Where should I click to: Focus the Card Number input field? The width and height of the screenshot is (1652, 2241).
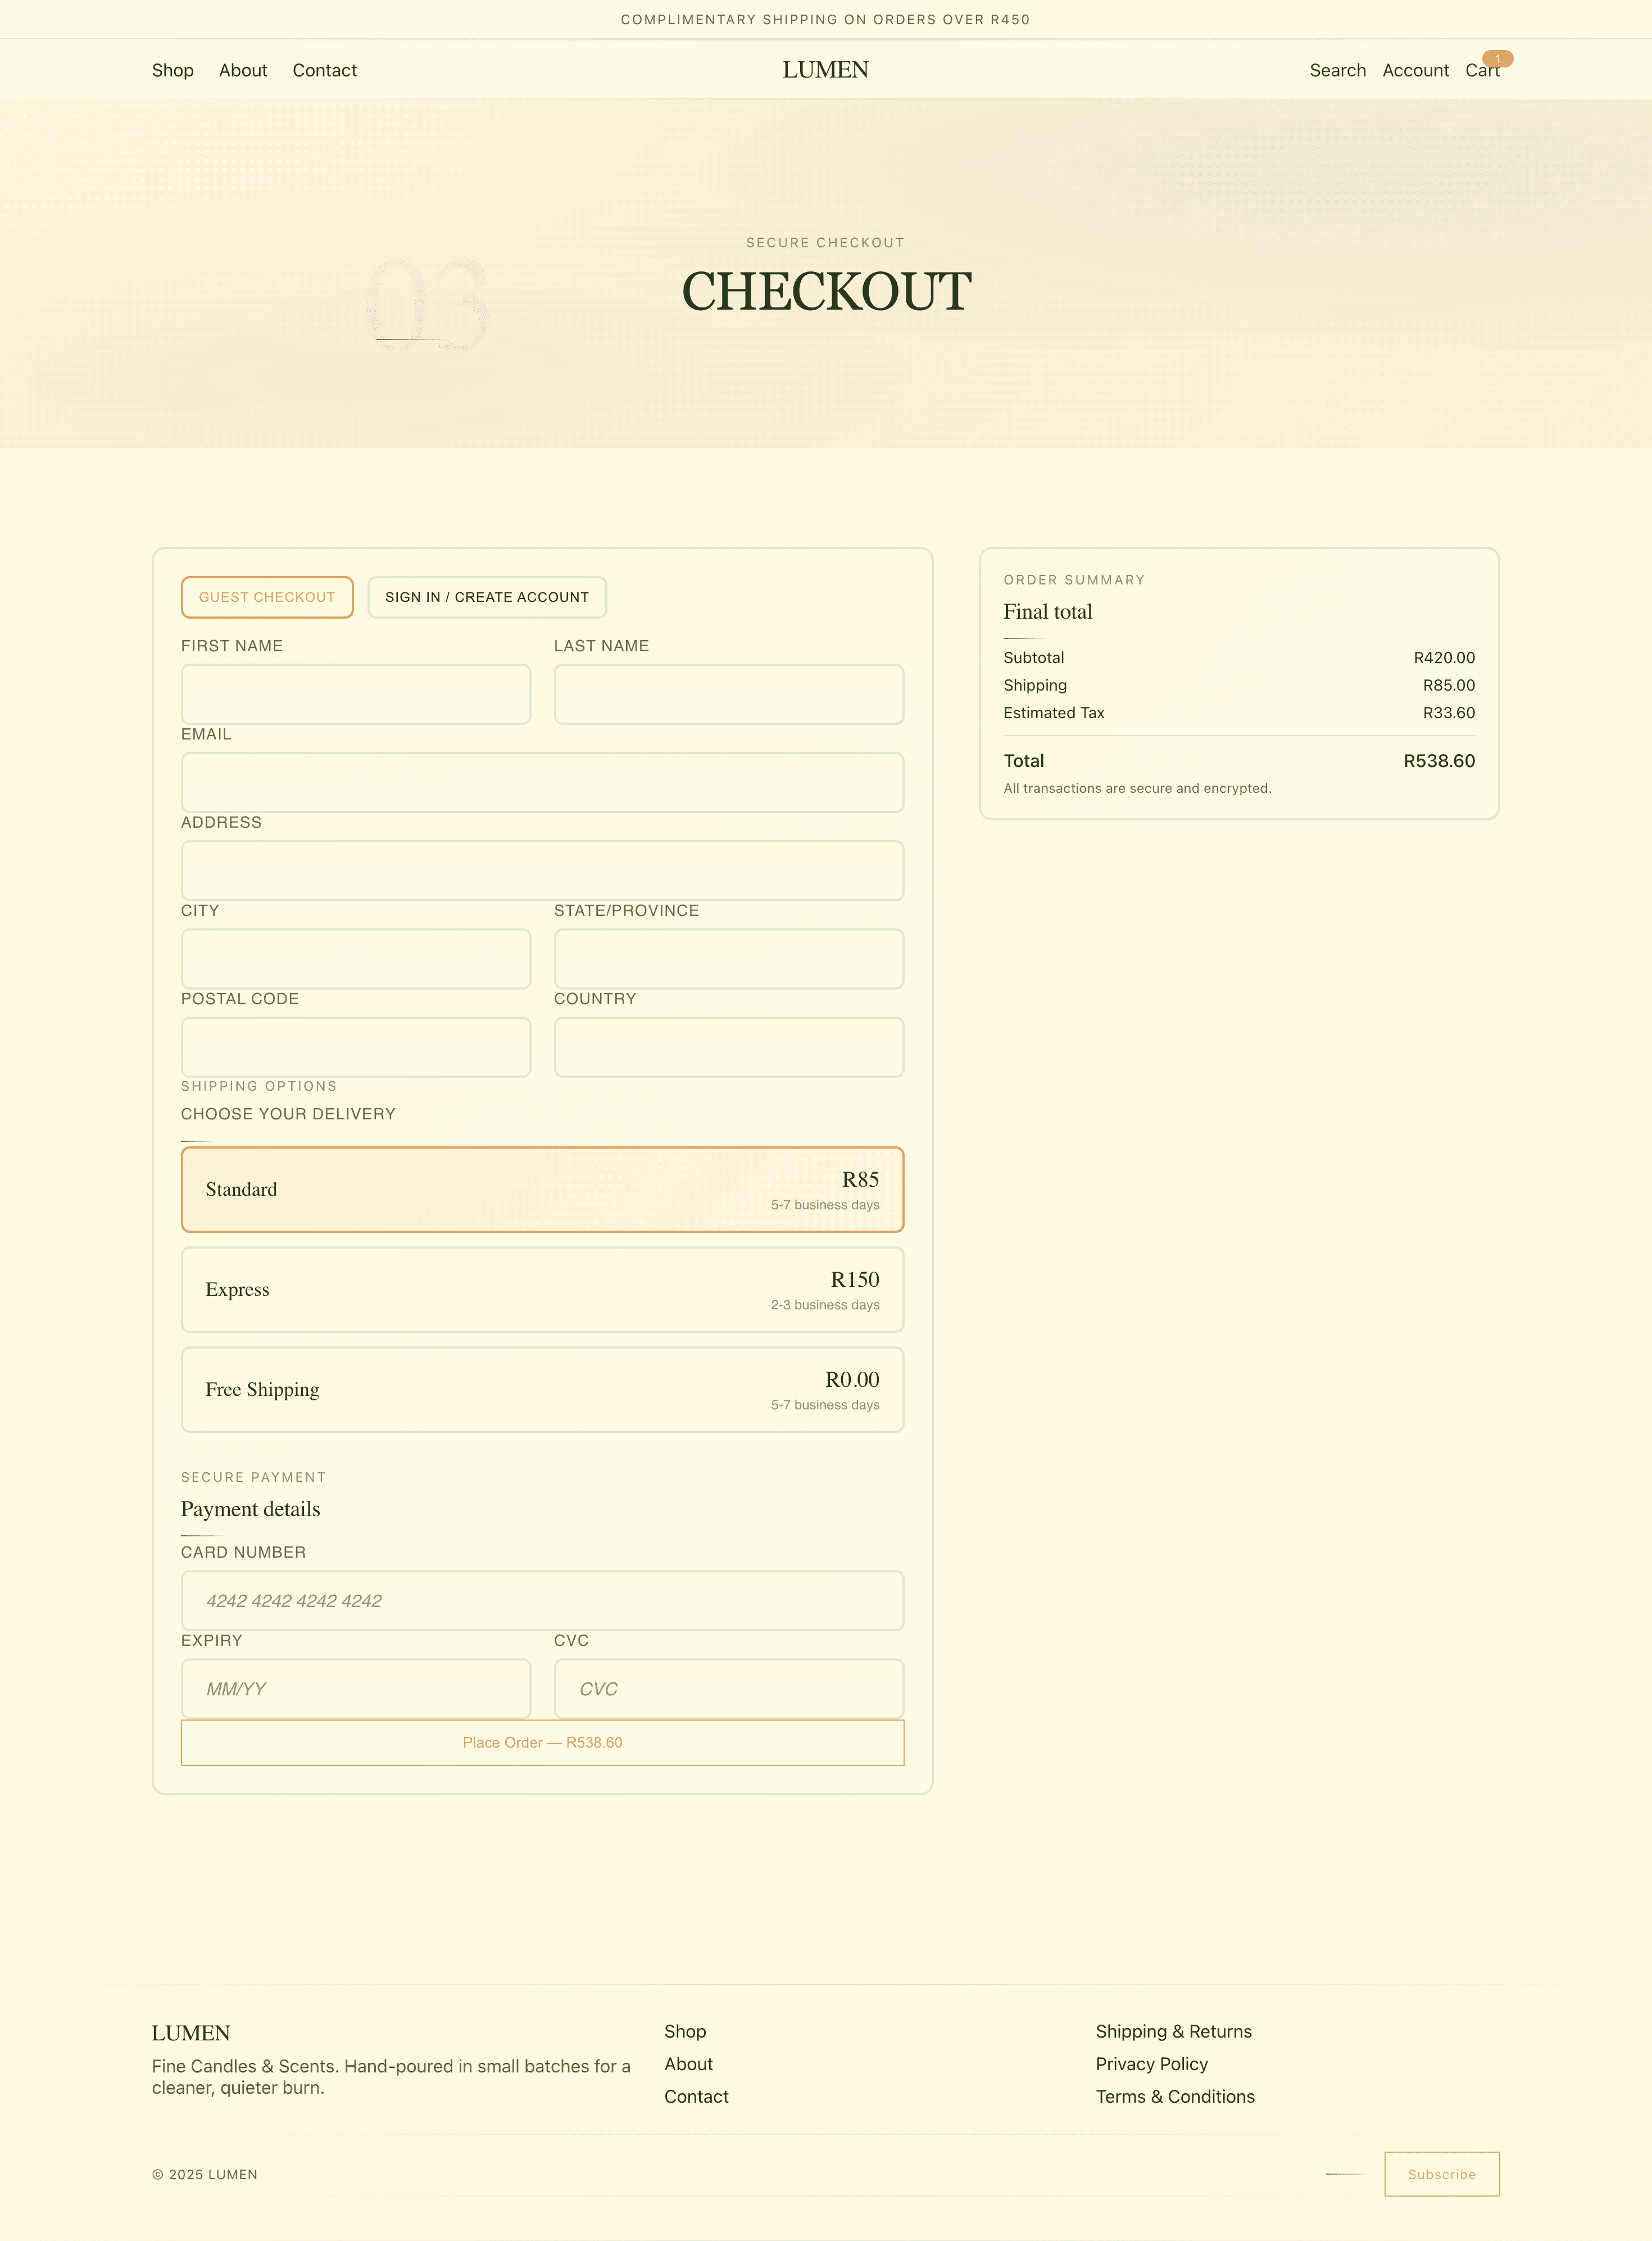(x=542, y=1600)
